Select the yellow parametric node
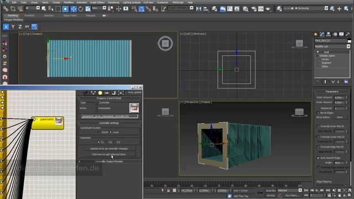 48,123
